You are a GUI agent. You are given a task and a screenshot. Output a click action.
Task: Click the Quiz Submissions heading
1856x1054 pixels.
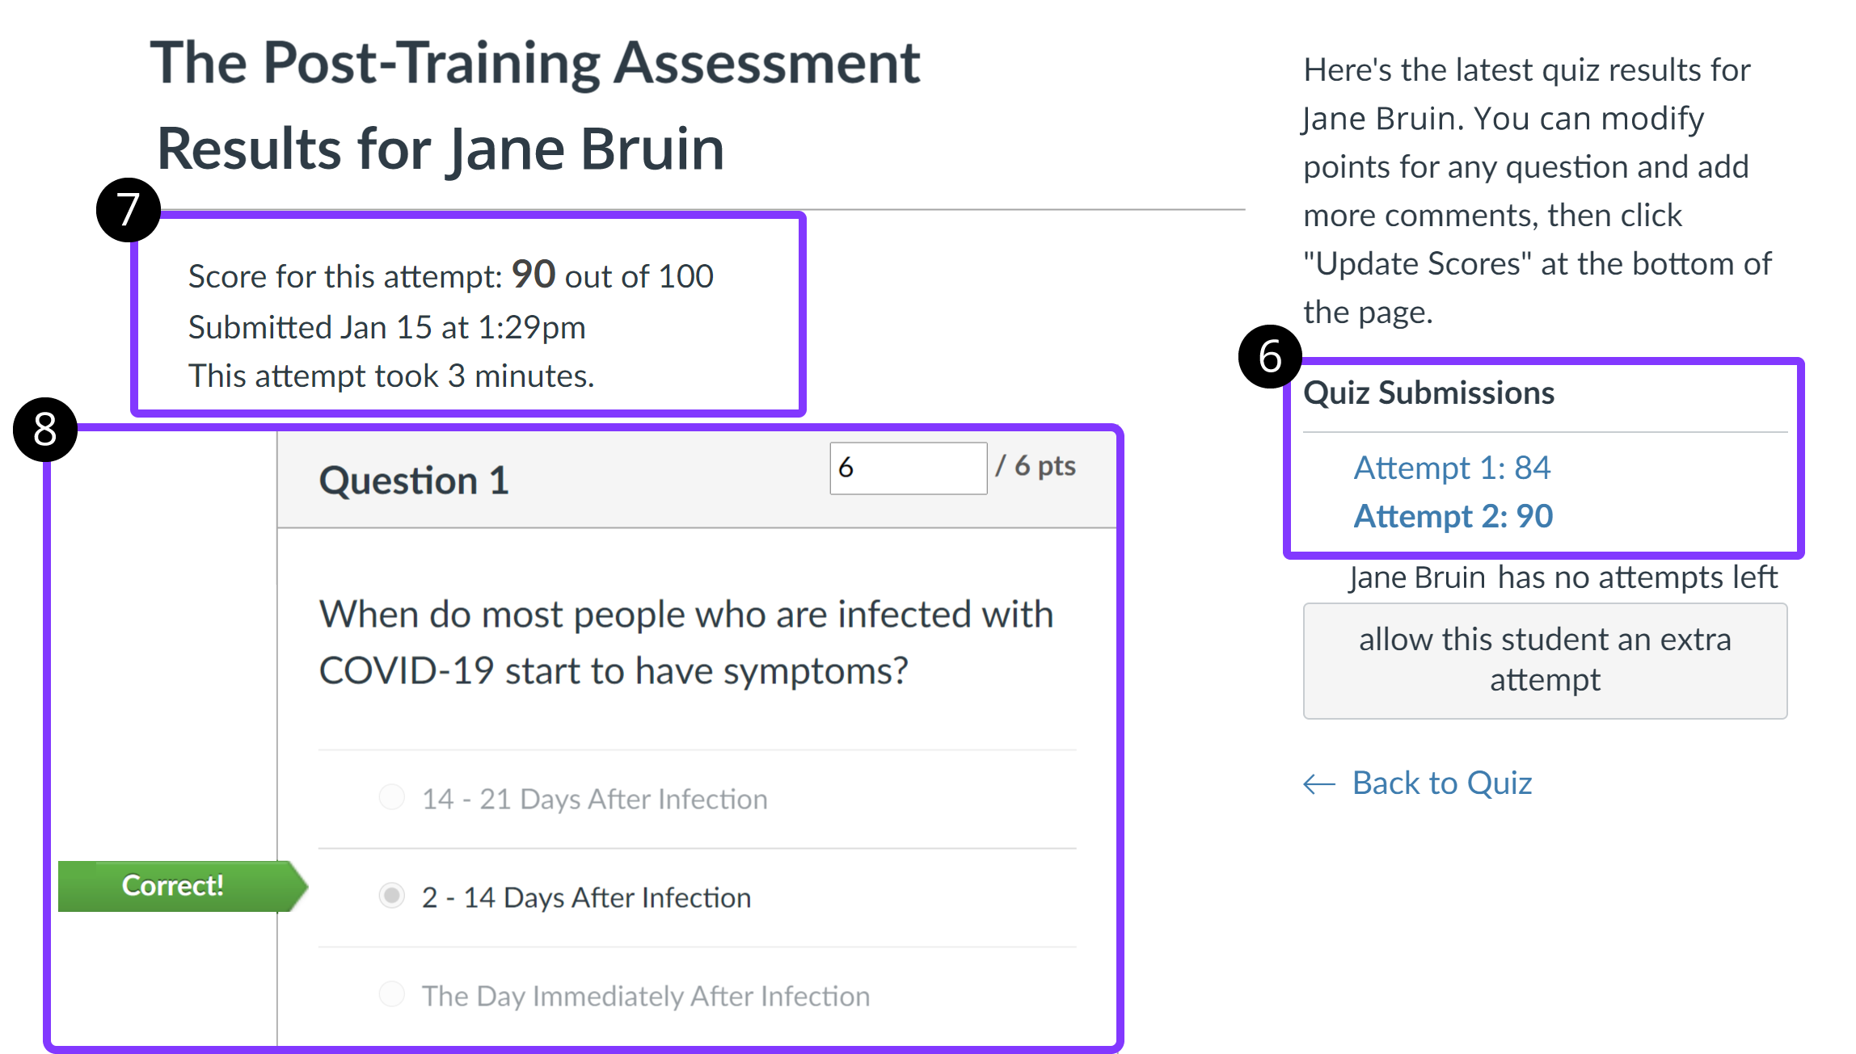pos(1428,393)
